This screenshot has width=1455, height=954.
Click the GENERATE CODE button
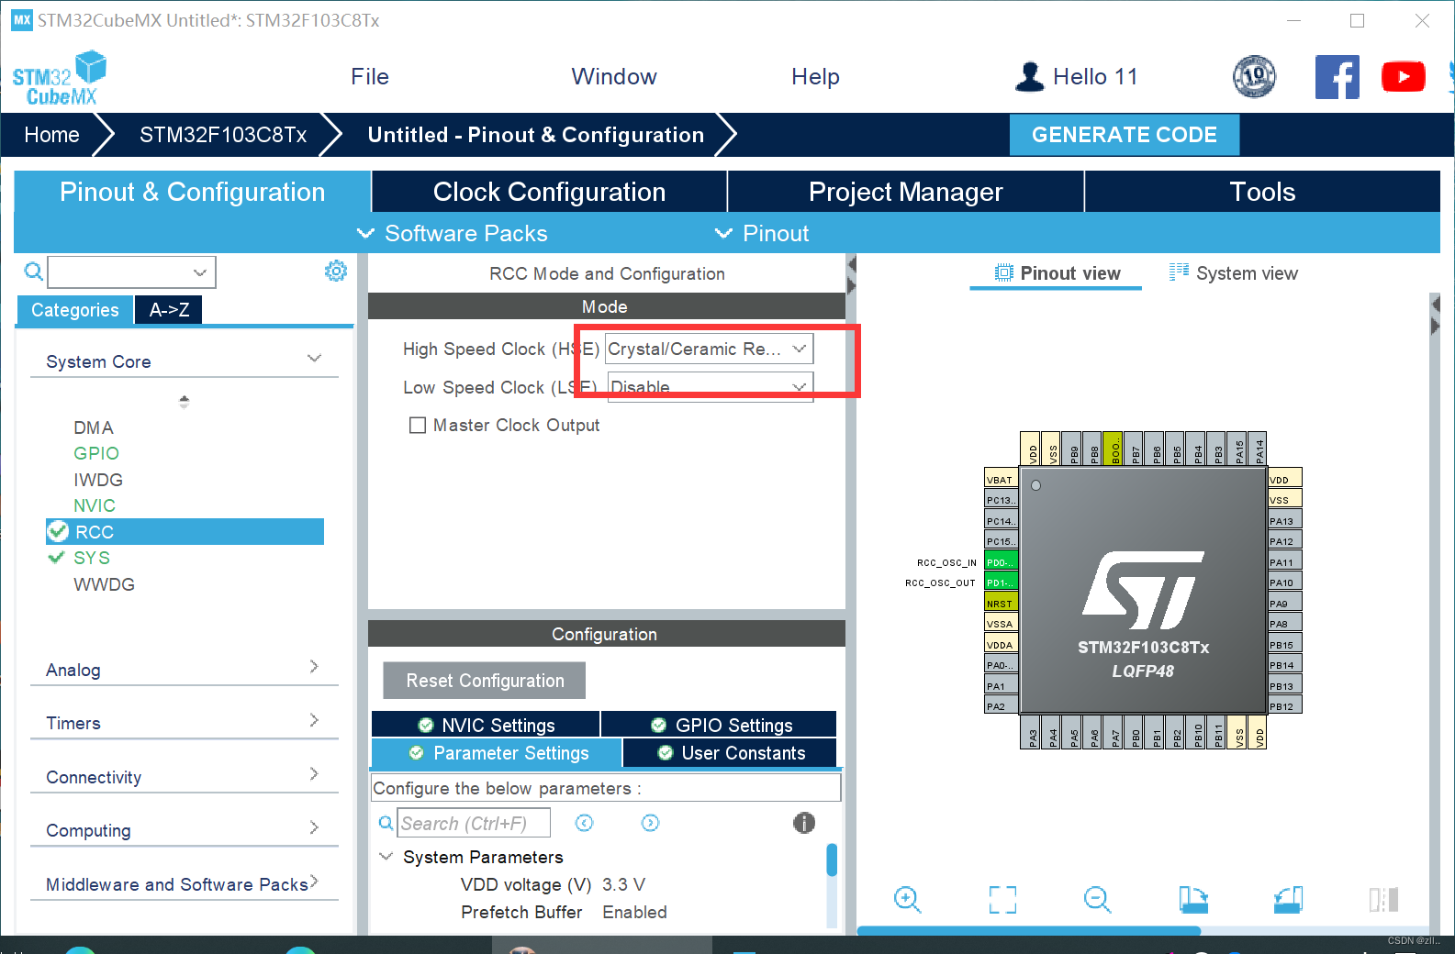point(1124,135)
